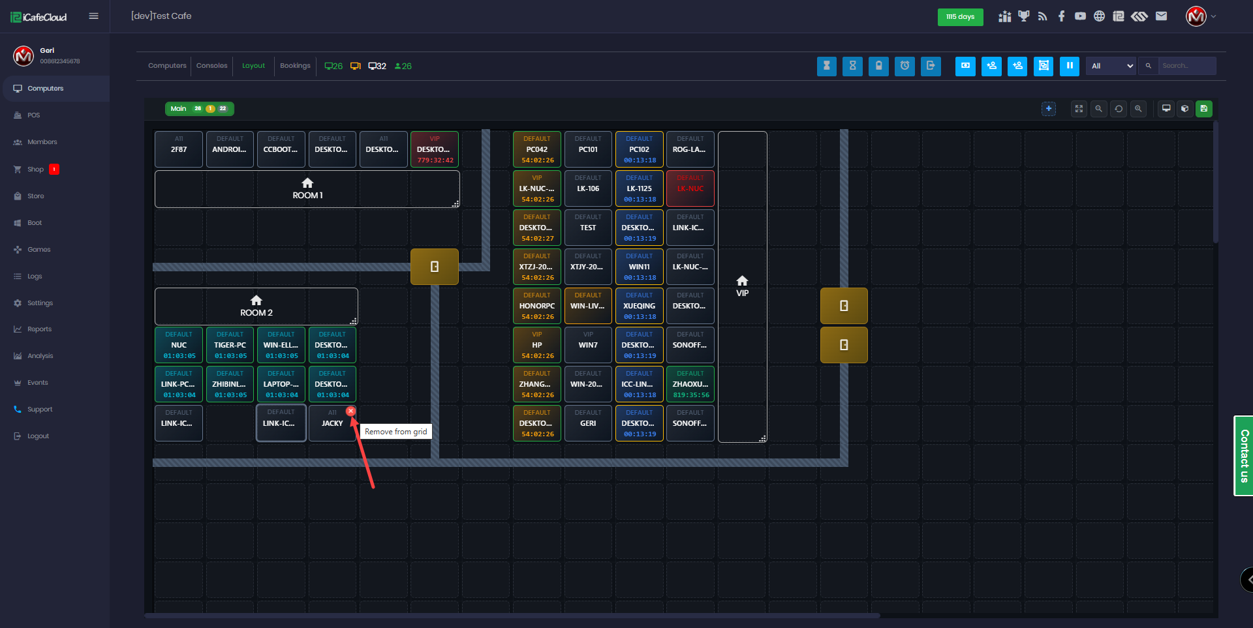Viewport: 1253px width, 628px height.
Task: Click the pause button in the blue toolbar
Action: pyautogui.click(x=1069, y=66)
